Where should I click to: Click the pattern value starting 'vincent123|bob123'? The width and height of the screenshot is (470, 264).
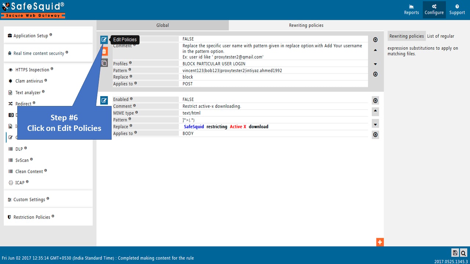pos(232,70)
